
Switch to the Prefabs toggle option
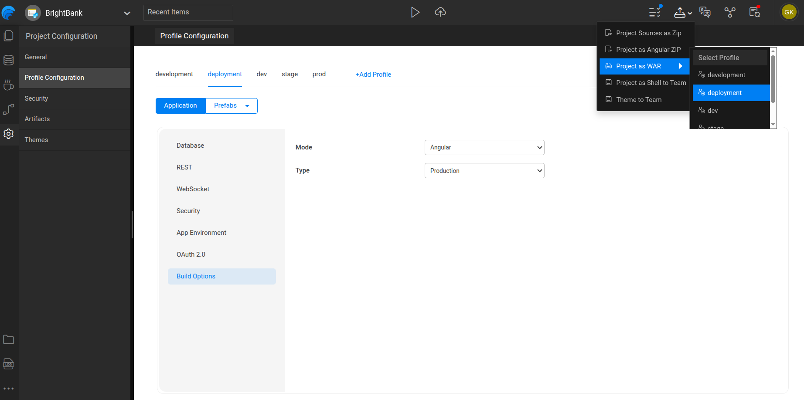[x=225, y=105]
